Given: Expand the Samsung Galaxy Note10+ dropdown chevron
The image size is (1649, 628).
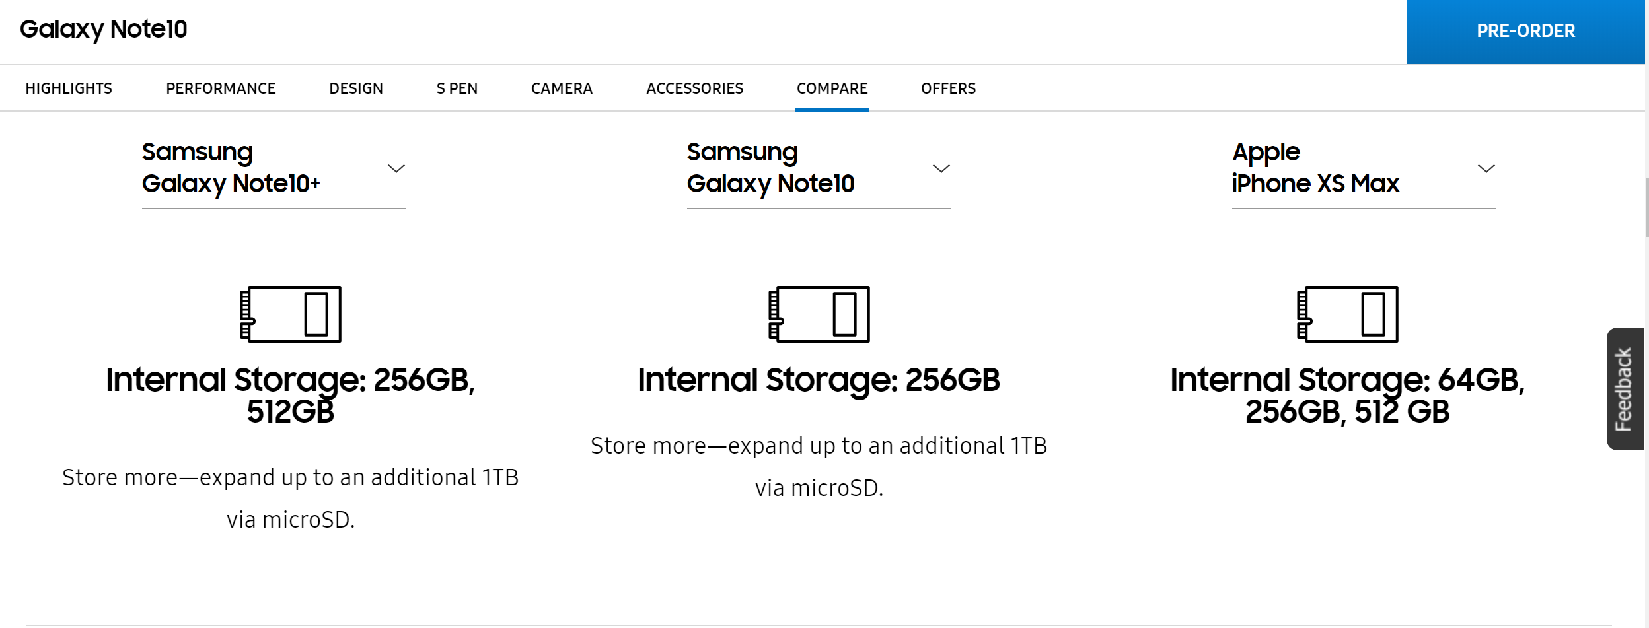Looking at the screenshot, I should (396, 168).
